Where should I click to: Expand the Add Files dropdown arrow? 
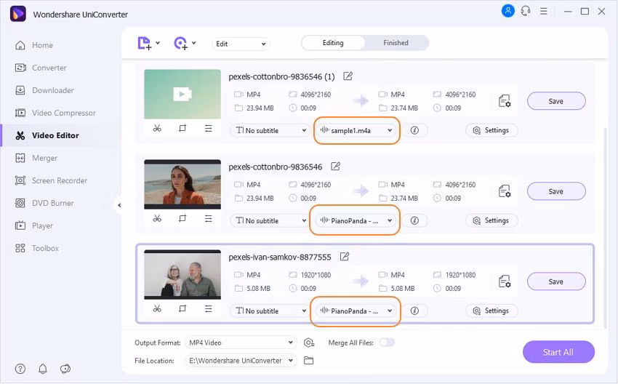(x=158, y=43)
